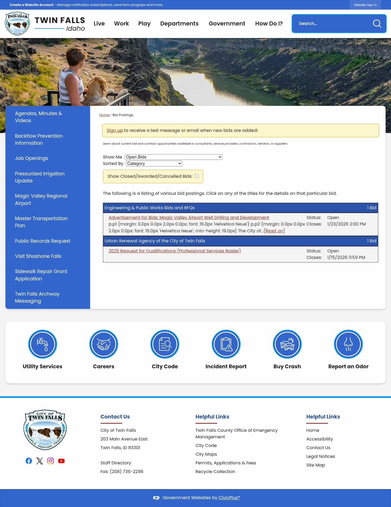Open the Careers handshake icon
Viewport: 391px width, 507px height.
tap(104, 344)
